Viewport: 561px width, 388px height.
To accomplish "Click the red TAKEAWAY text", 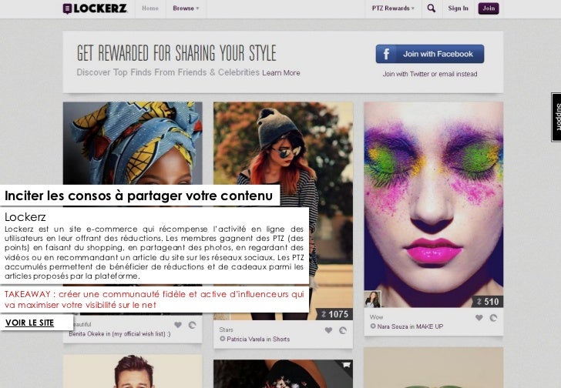I will 154,299.
